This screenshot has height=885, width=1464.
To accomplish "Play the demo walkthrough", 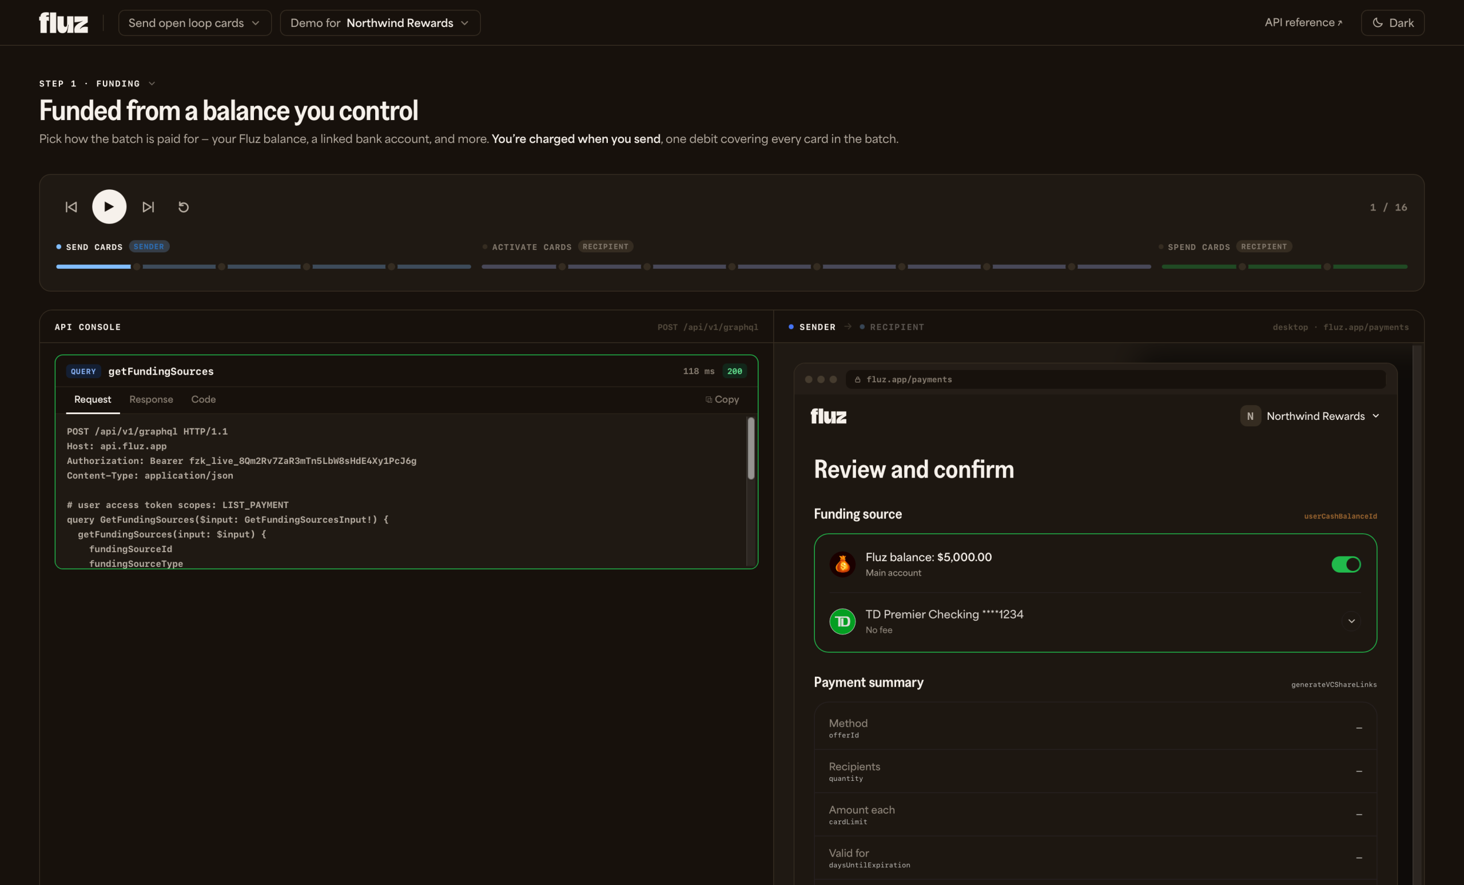I will point(109,207).
